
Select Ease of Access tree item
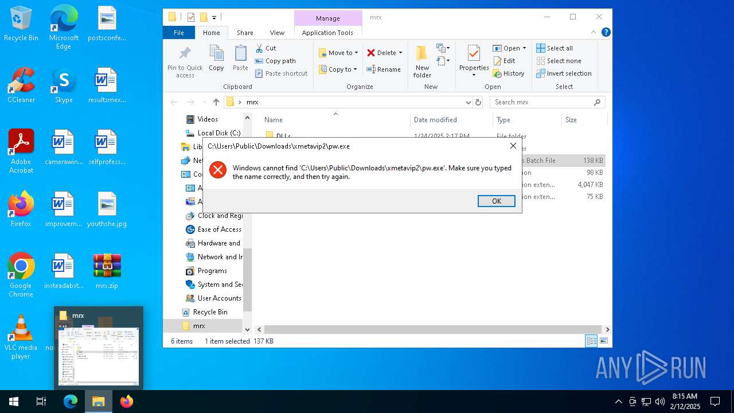[x=213, y=229]
